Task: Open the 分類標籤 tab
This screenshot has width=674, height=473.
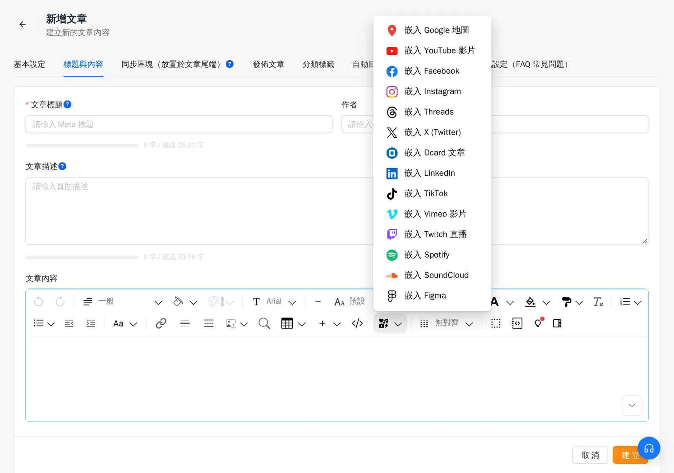Action: point(318,64)
